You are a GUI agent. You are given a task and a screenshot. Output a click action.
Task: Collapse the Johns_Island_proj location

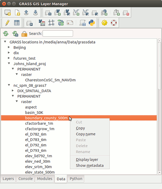pyautogui.click(x=9, y=63)
